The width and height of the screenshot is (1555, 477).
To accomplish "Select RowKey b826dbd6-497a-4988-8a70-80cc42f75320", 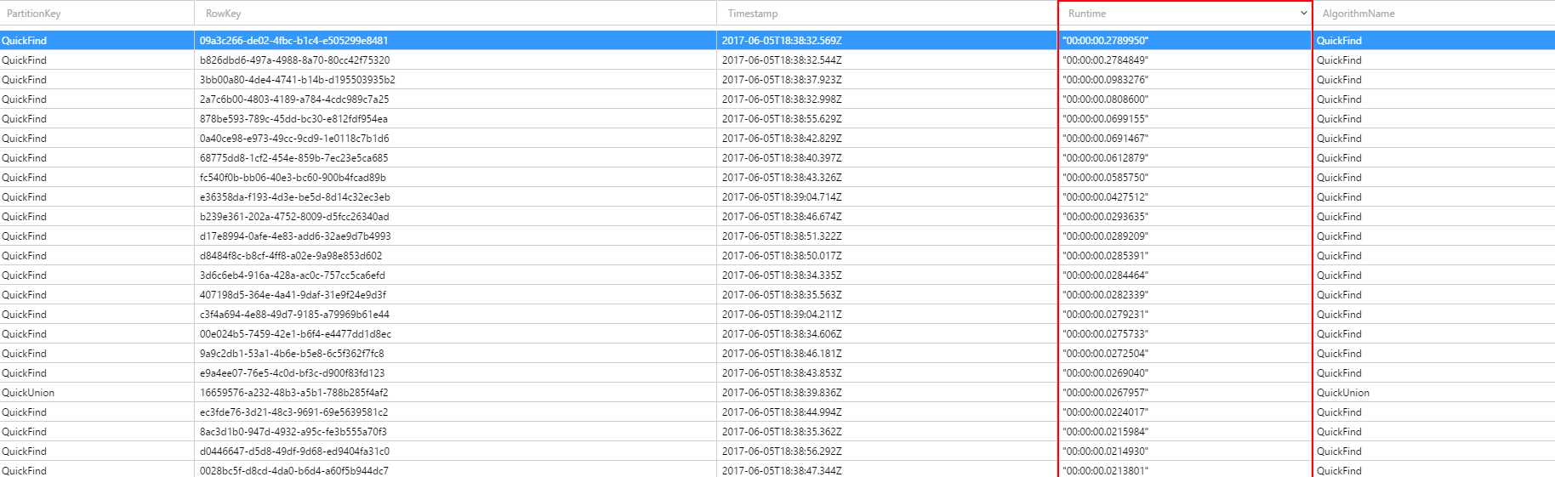I will click(x=294, y=60).
